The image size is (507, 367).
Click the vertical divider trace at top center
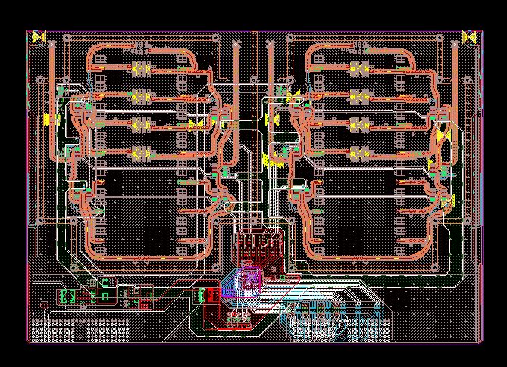pyautogui.click(x=253, y=61)
